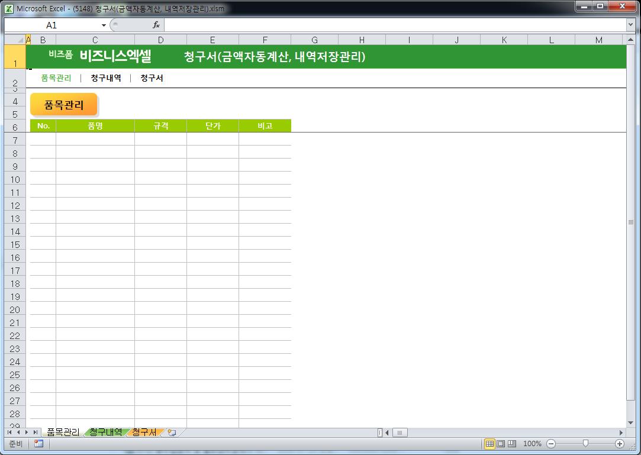
Task: Click horizontal scrollbar left arrow
Action: (386, 433)
